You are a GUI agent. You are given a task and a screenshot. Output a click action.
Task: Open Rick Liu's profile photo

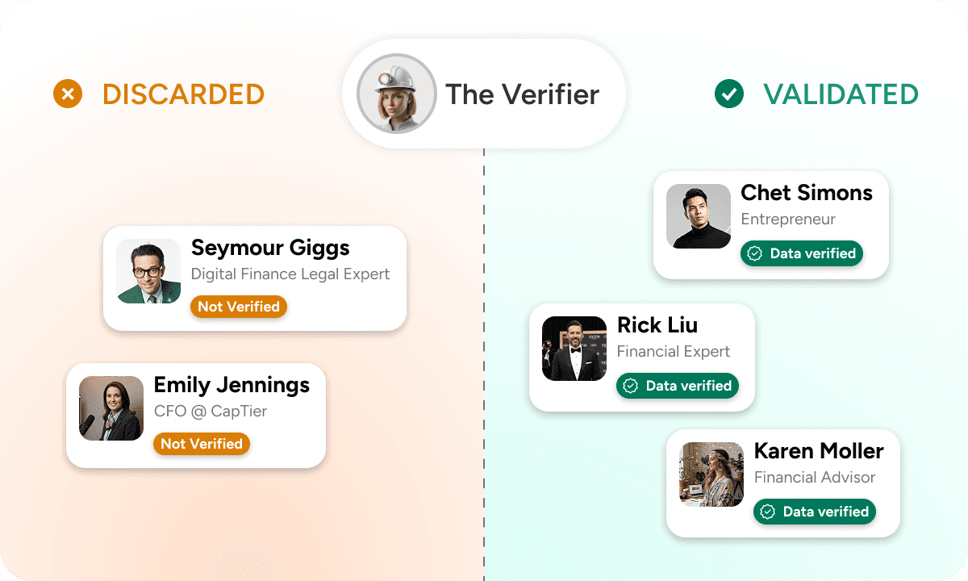tap(574, 349)
